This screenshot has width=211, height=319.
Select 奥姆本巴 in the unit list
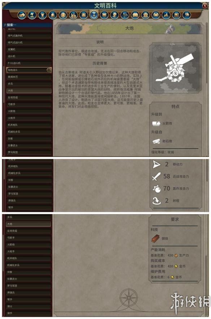[29, 77]
